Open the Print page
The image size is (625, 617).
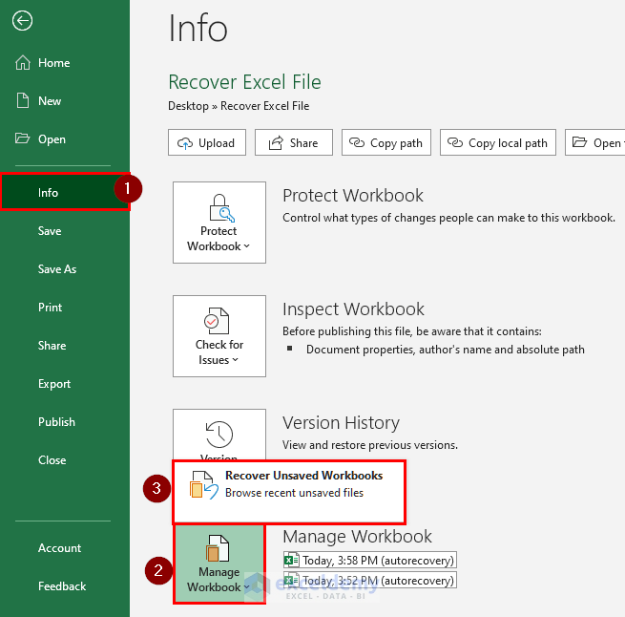point(51,308)
